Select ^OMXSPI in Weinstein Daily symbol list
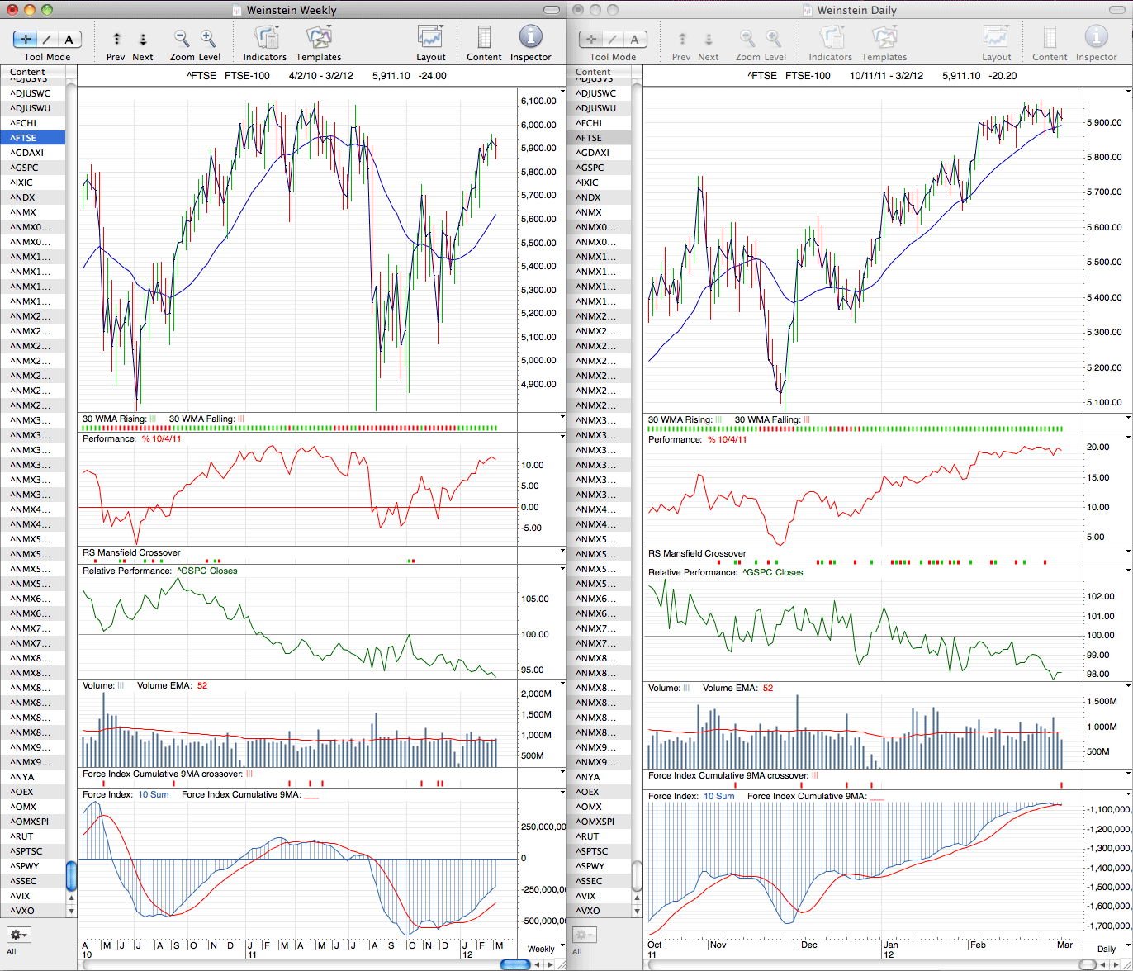This screenshot has width=1133, height=971. 600,822
